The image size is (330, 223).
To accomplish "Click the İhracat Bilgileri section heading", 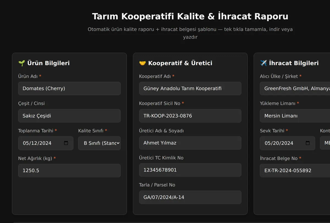I will pos(289,63).
